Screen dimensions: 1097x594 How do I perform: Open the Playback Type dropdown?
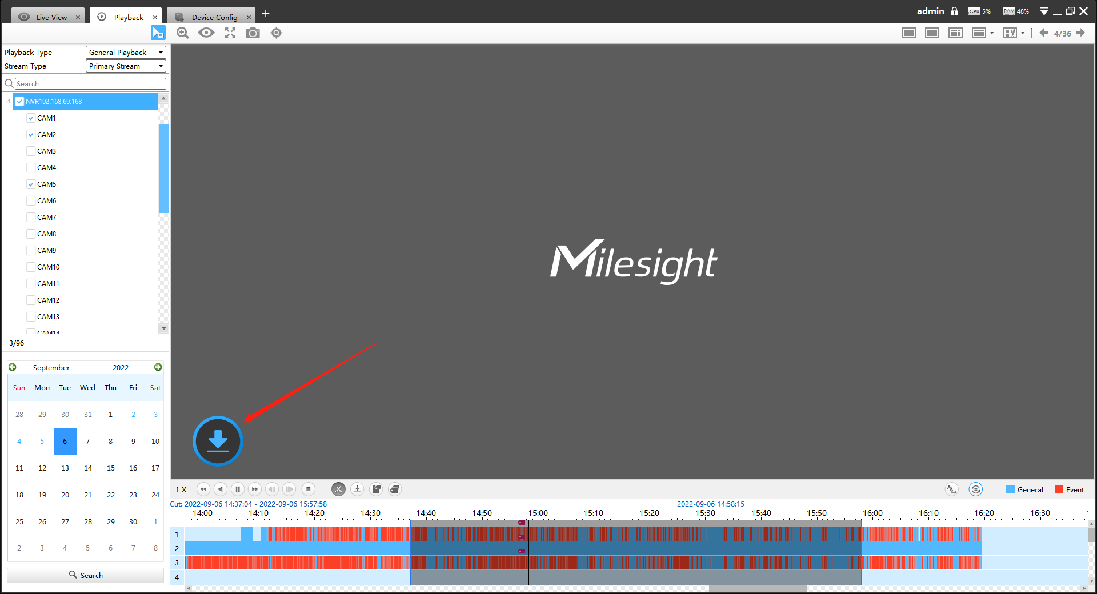tap(126, 52)
